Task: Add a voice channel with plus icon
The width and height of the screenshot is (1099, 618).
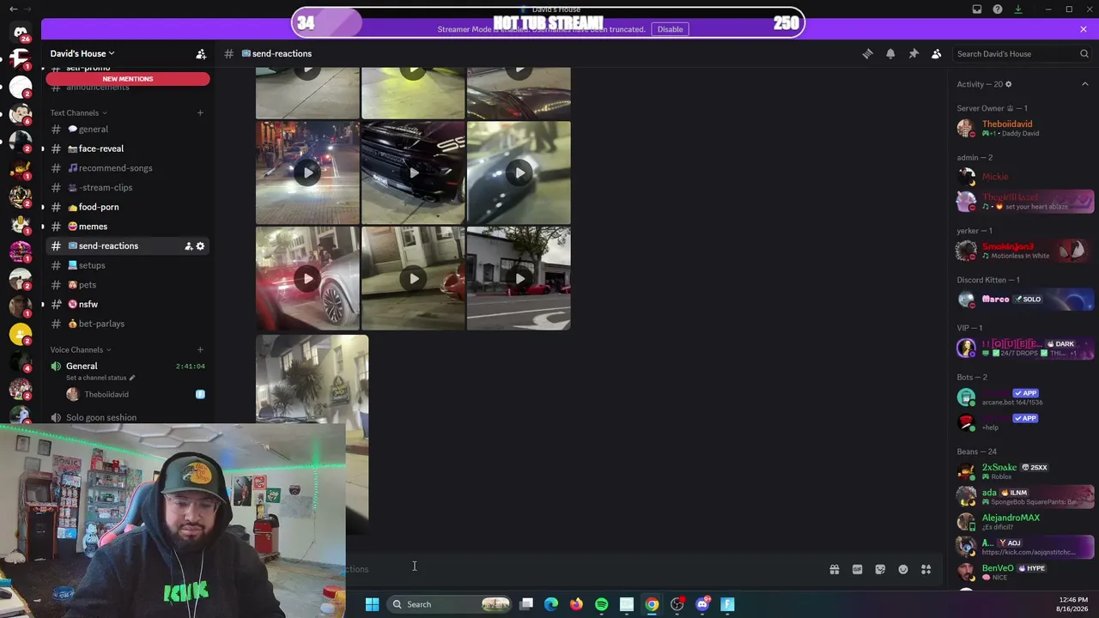Action: (x=200, y=349)
